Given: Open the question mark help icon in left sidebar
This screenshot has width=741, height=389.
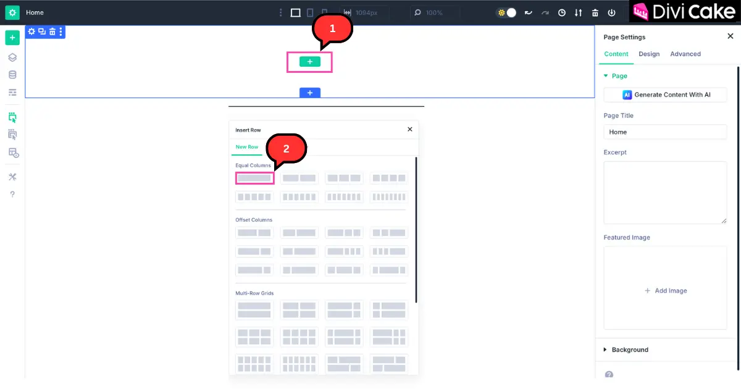Looking at the screenshot, I should (x=12, y=194).
